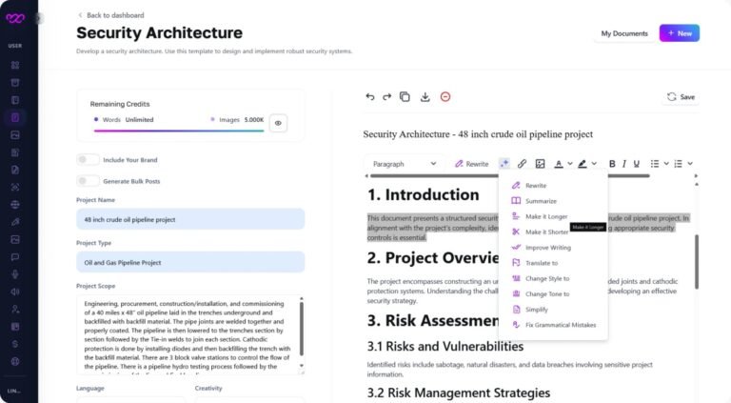Select Make it Longer in the menu
731x403 pixels.
coord(553,216)
